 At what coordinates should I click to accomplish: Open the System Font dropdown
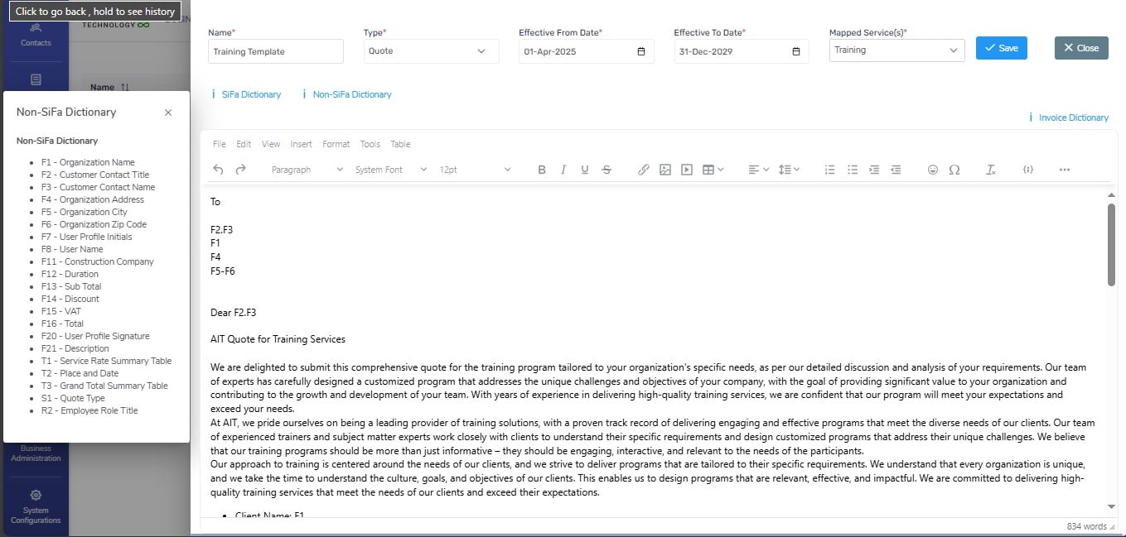click(x=390, y=170)
